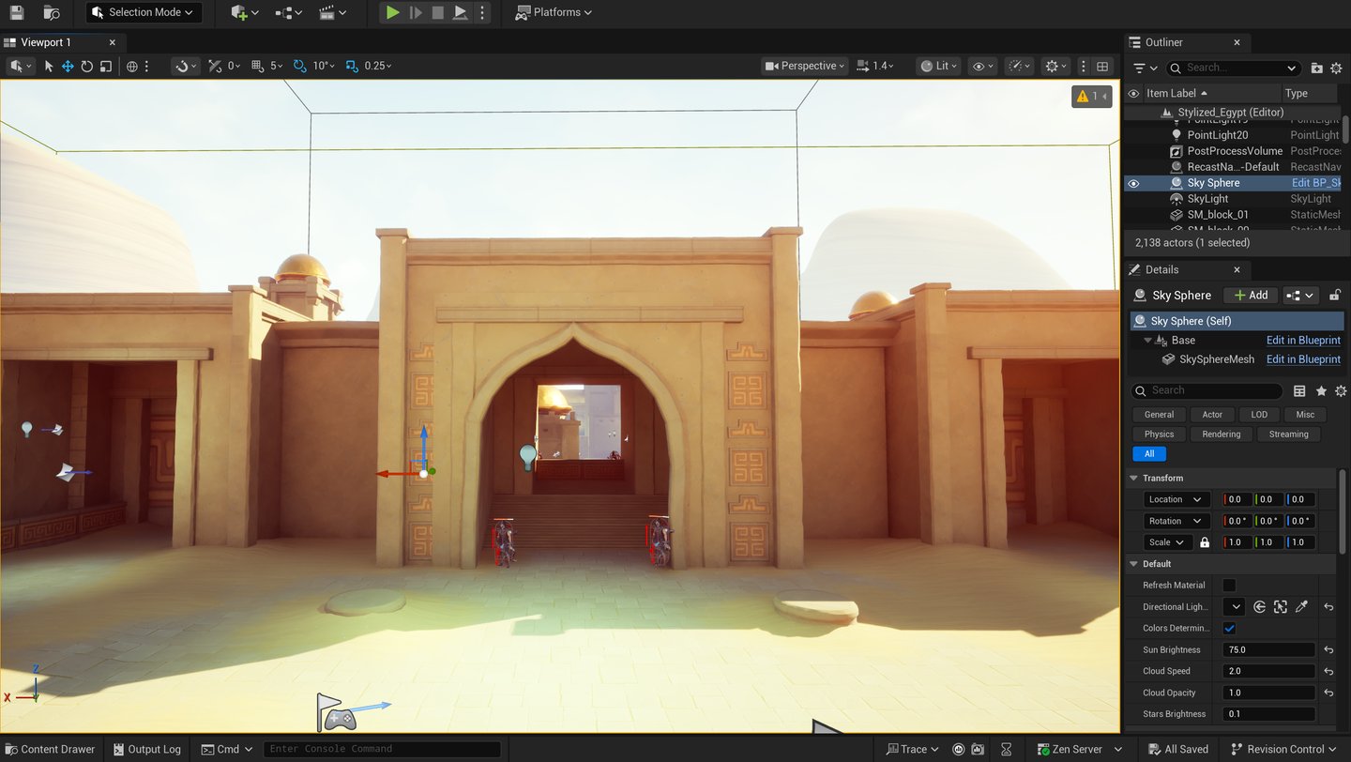
Task: Toggle visibility of Sky Sphere actor
Action: coord(1133,183)
